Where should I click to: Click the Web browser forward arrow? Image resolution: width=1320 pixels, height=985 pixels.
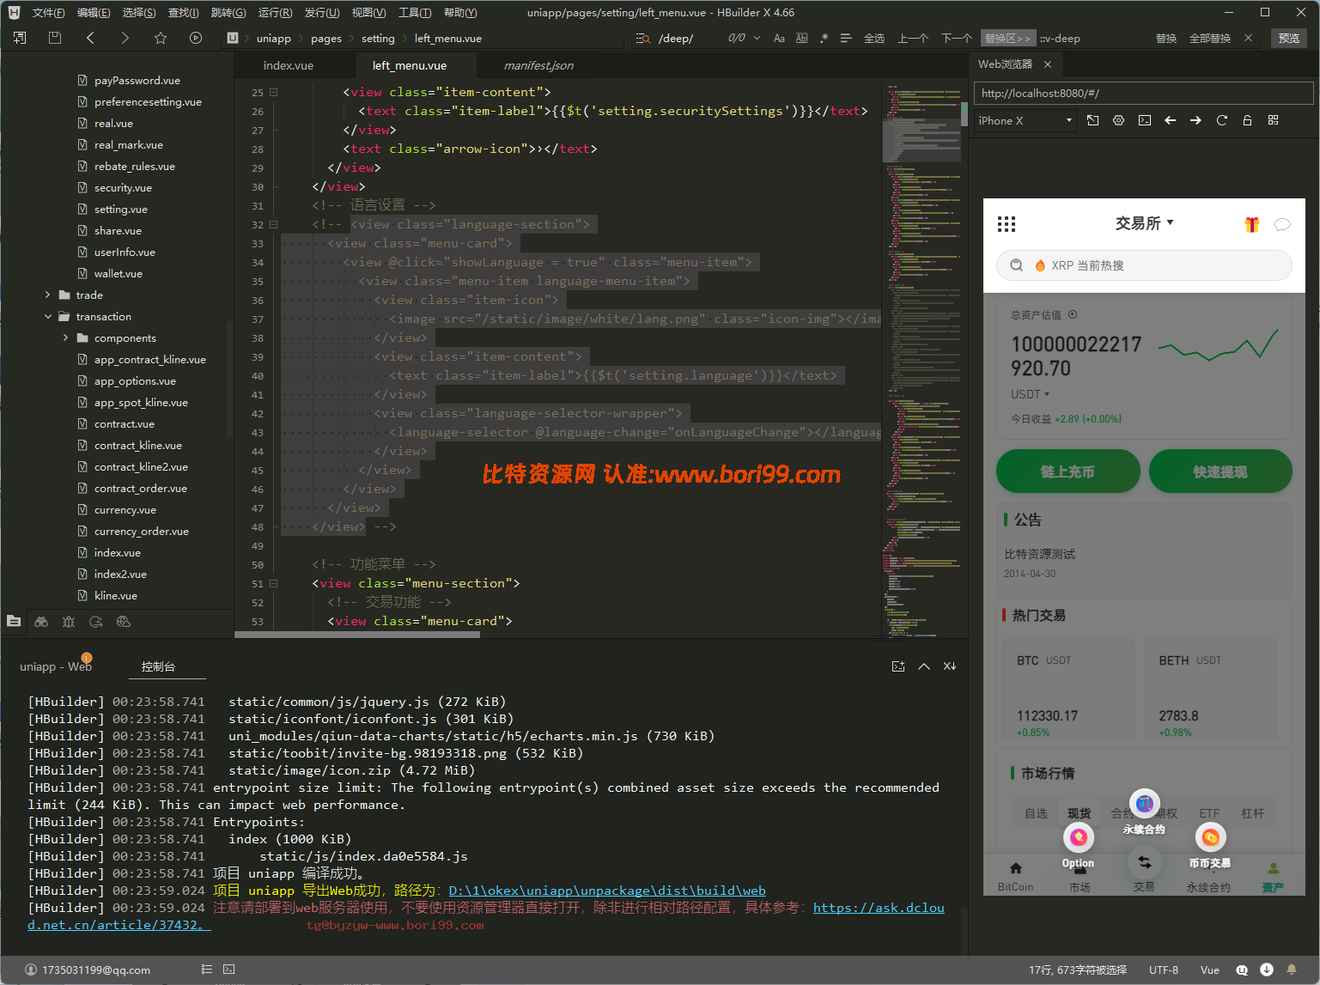click(1195, 120)
